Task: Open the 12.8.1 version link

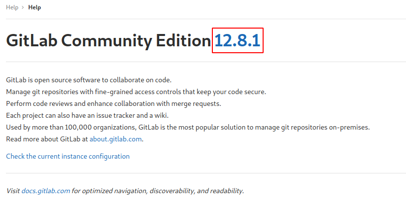Action: click(237, 41)
